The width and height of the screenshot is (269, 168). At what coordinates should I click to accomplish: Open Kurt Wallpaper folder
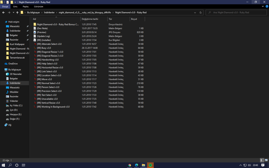17,44
